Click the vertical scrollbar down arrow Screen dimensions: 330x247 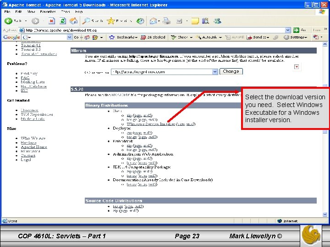pyautogui.click(x=325, y=215)
